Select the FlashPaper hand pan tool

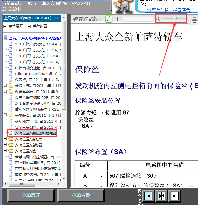point(109,19)
